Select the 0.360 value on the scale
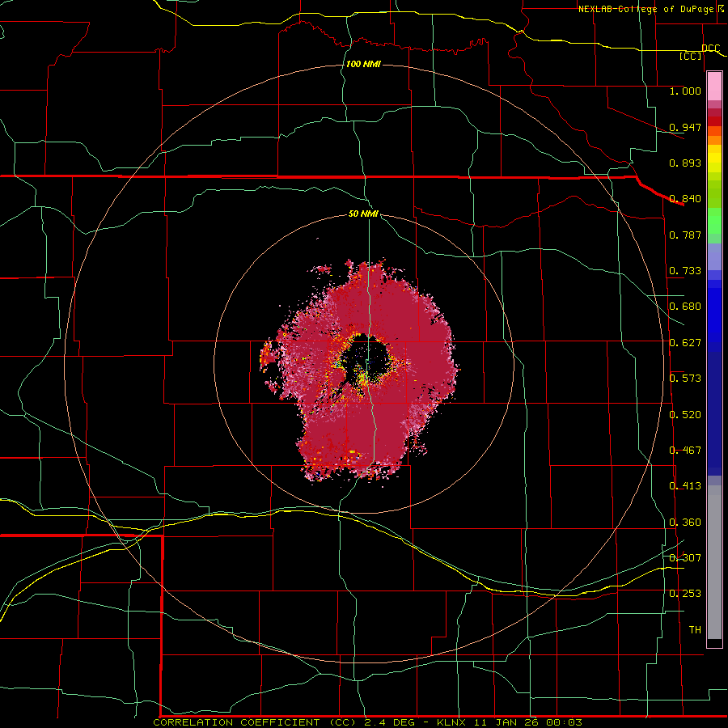The height and width of the screenshot is (728, 728). tap(685, 523)
